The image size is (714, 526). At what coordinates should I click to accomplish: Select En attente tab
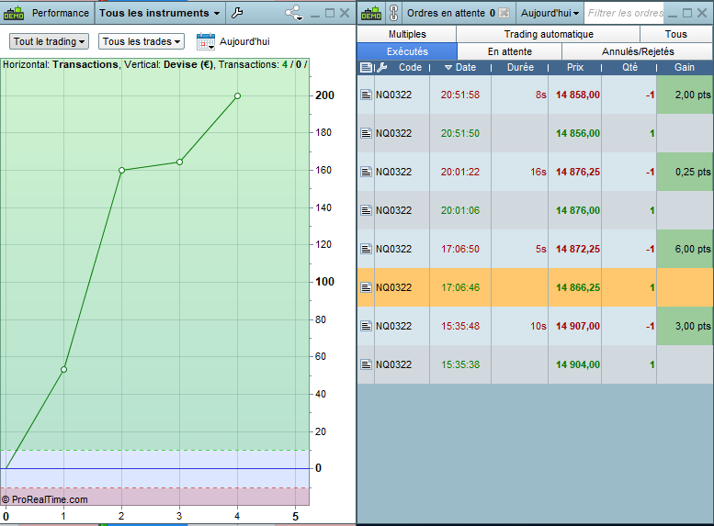coord(510,51)
